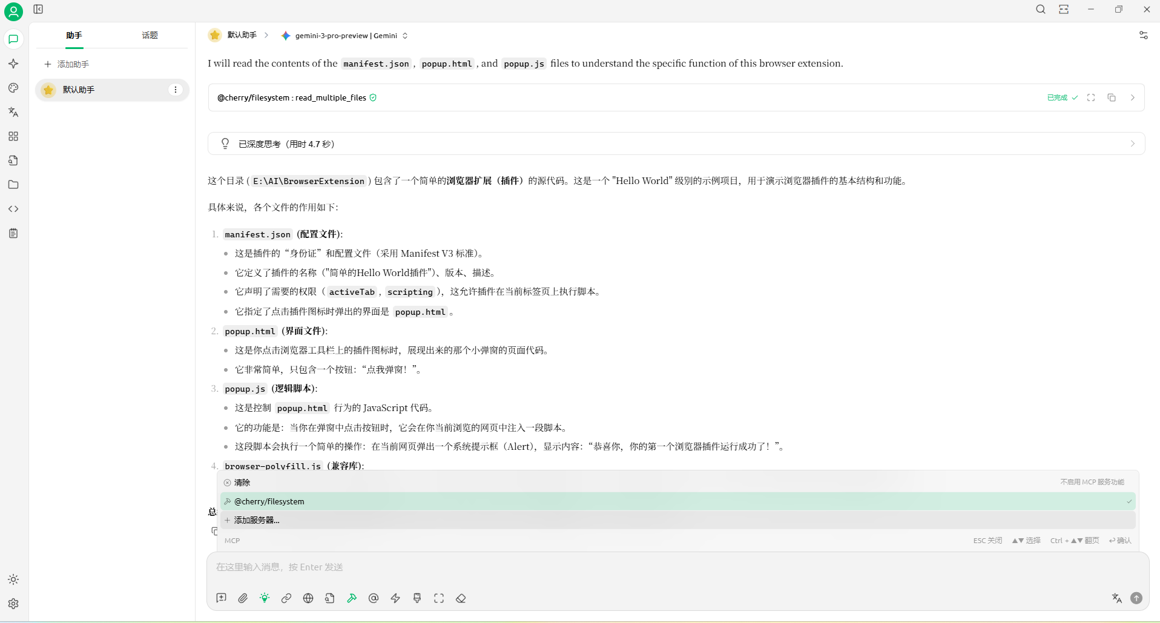1160x623 pixels.
Task: Expand the 已深度思考 thinking section
Action: coord(1133,143)
